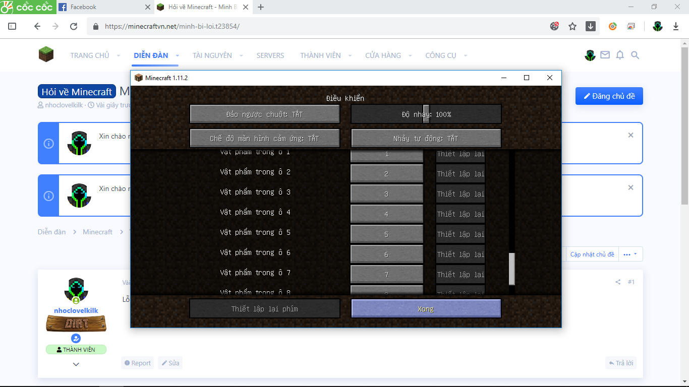Click the Sửa edit button

tap(170, 363)
